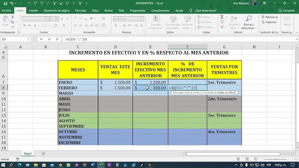This screenshot has height=168, width=299.
Task: Toggle italic K formatting
Action: 30,25
